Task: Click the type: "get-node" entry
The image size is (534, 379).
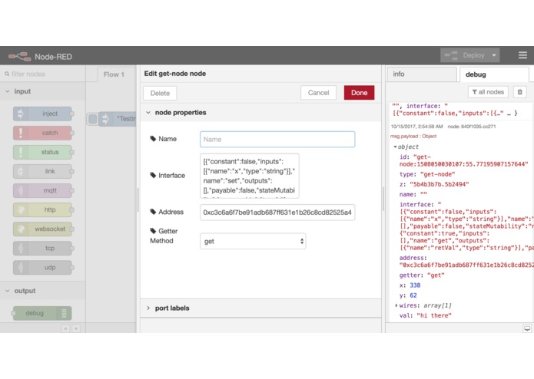Action: coord(427,174)
